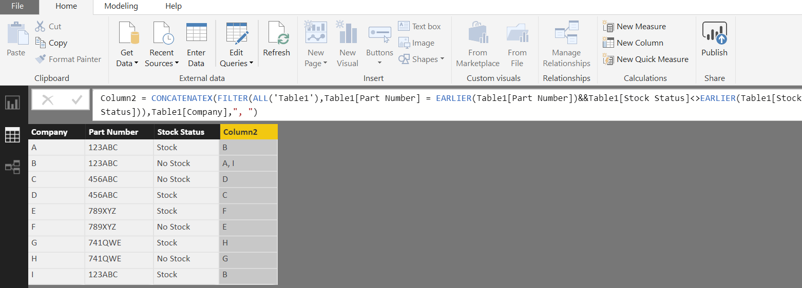Image resolution: width=802 pixels, height=288 pixels.
Task: Insert a Text box
Action: click(x=419, y=27)
